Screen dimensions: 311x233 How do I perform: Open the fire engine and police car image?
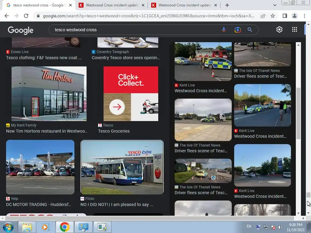203,61
